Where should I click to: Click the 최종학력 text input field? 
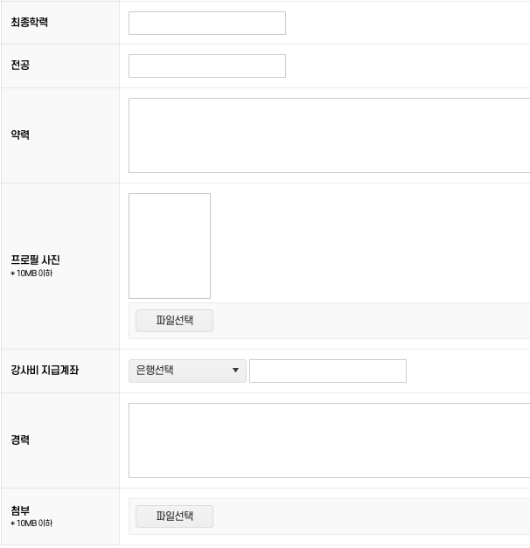click(x=206, y=23)
